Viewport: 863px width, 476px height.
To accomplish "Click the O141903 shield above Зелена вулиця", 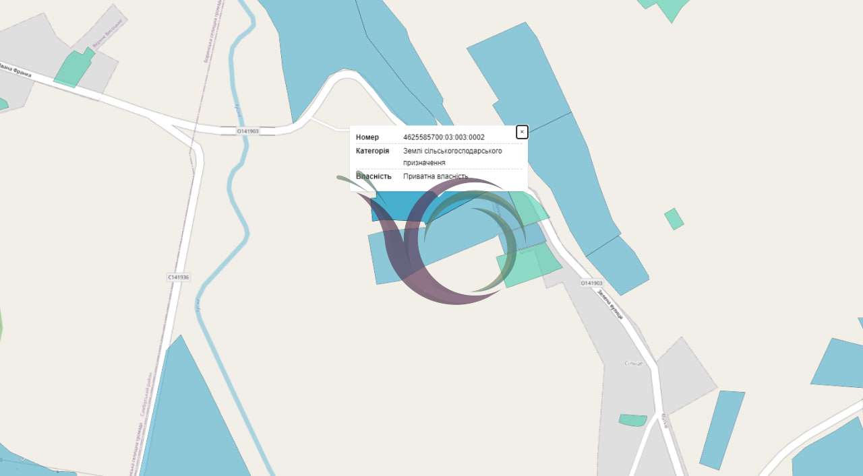I will [x=591, y=283].
